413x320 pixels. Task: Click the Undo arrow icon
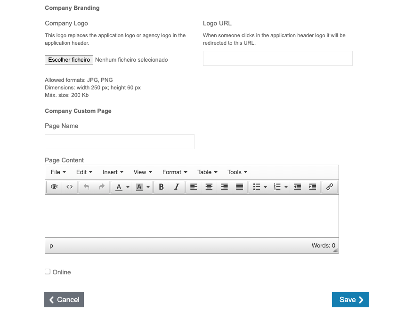coord(86,187)
